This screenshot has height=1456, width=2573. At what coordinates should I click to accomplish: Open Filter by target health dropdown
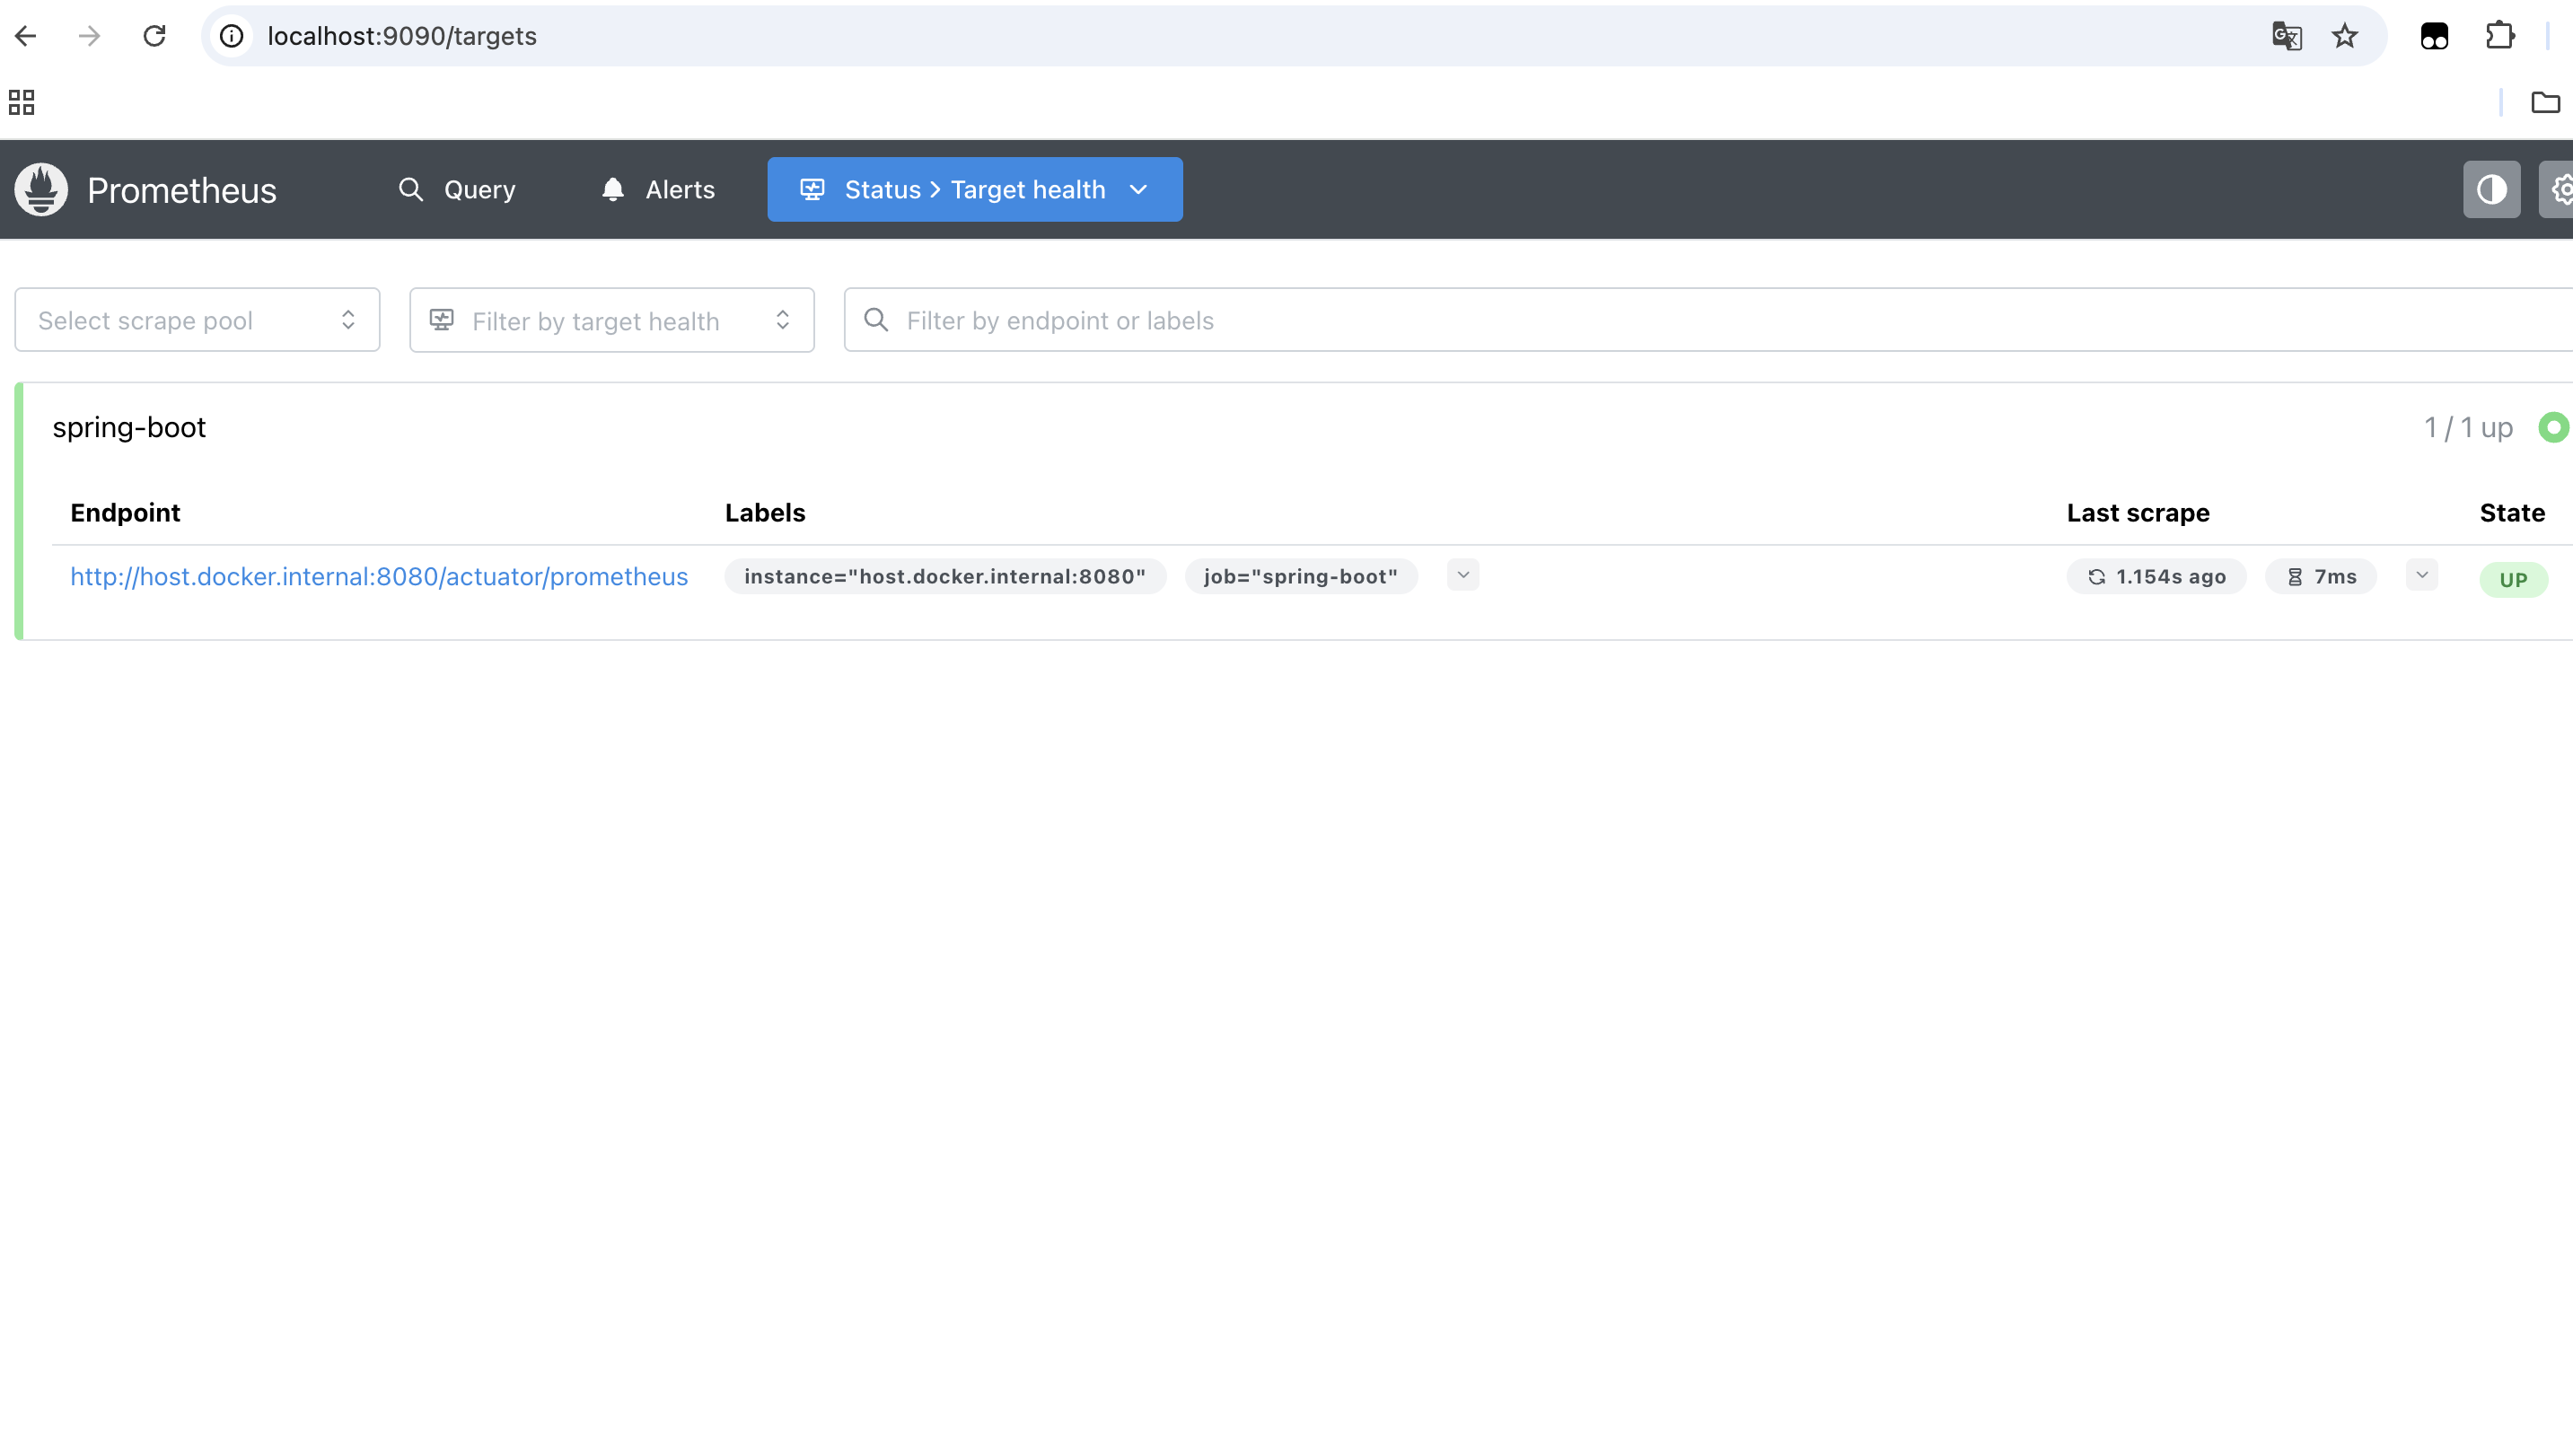click(x=611, y=320)
